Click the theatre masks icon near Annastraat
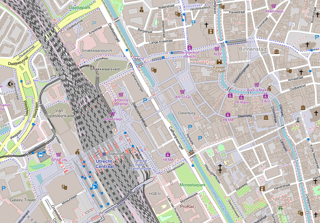 click(289, 71)
